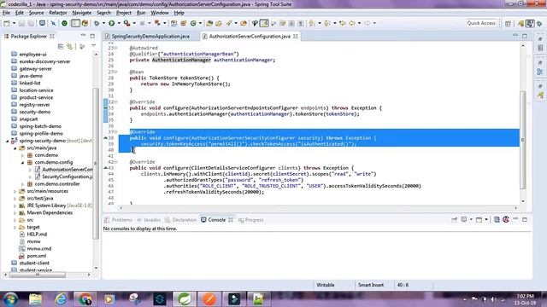
Task: Minimize the Package Explorer panel
Action: (x=83, y=36)
